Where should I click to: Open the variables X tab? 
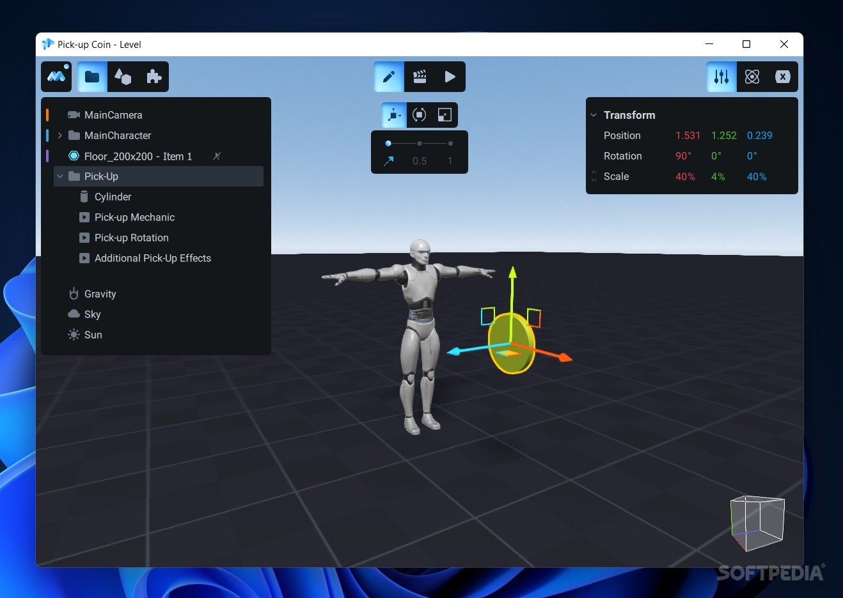tap(783, 77)
